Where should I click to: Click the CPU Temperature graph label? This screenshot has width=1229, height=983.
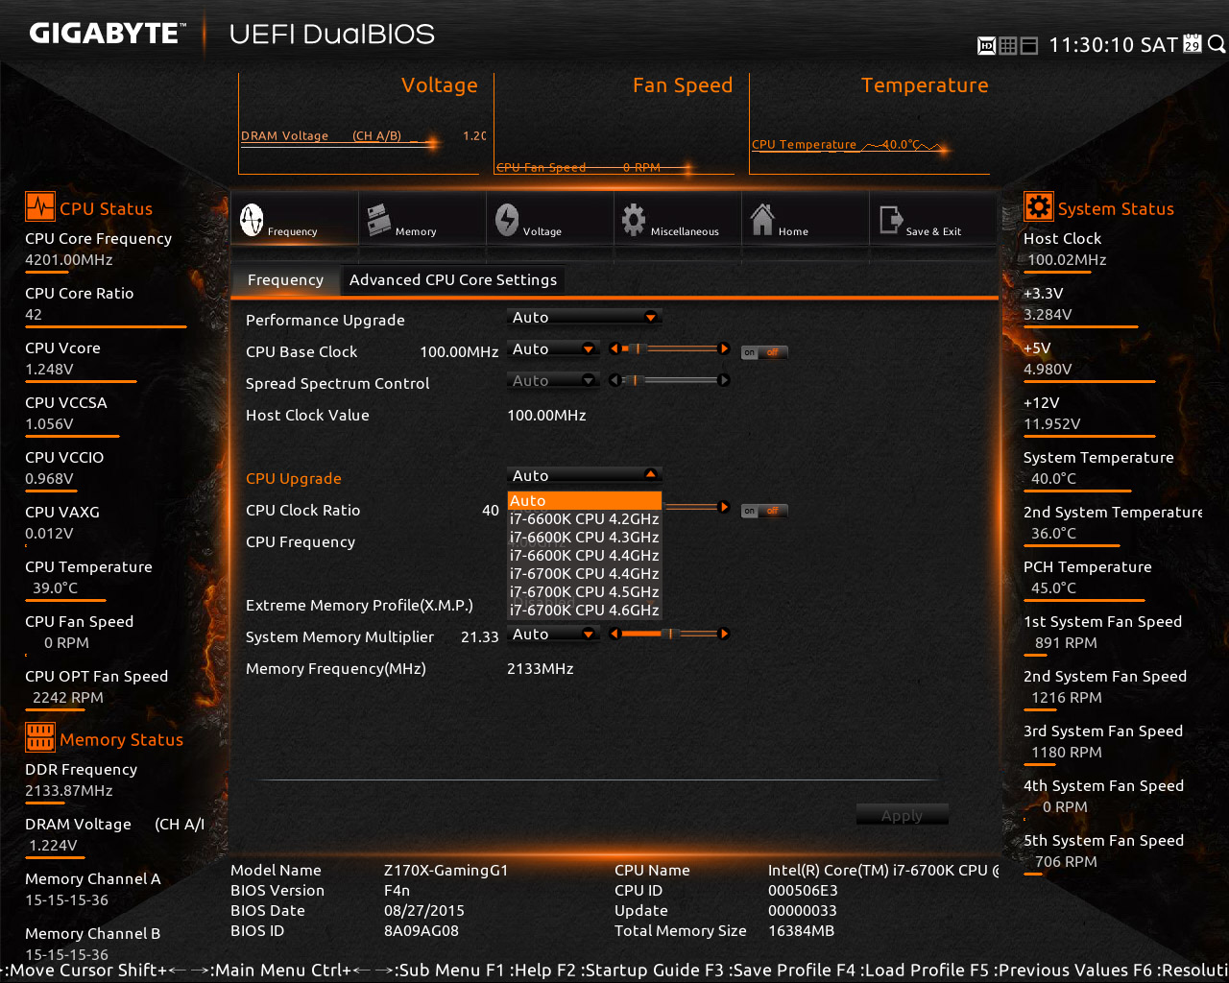point(804,144)
